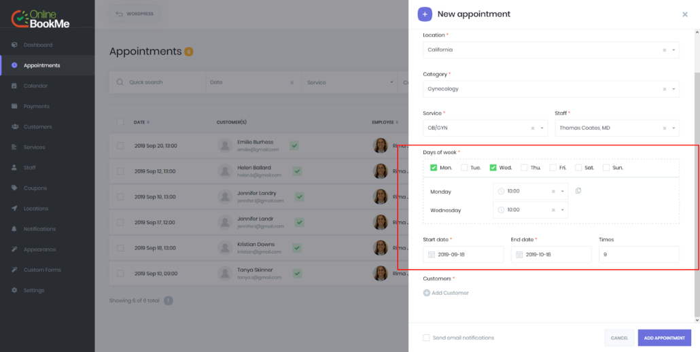Viewport: 700px width, 352px height.
Task: Expand the Location dropdown arrow
Action: click(673, 50)
